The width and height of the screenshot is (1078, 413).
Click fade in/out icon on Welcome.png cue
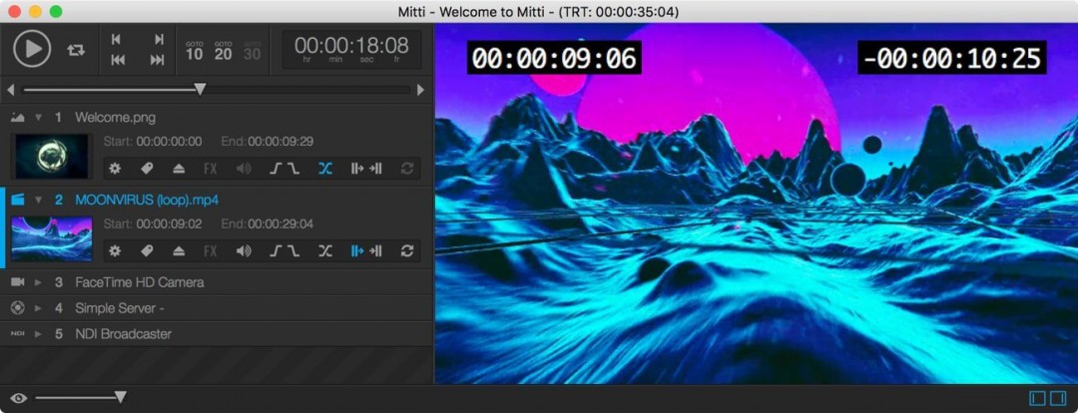(x=284, y=169)
